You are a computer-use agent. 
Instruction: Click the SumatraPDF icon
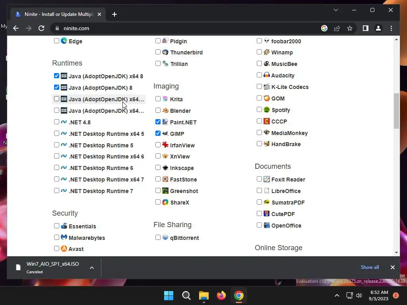tap(267, 202)
